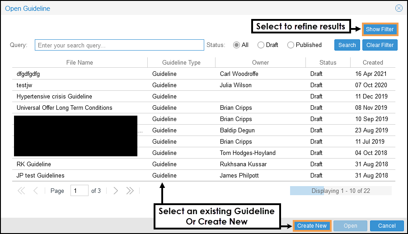
Task: Go to the previous page
Action: (x=36, y=191)
